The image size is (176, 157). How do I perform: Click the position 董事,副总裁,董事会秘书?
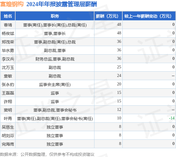point(55,110)
